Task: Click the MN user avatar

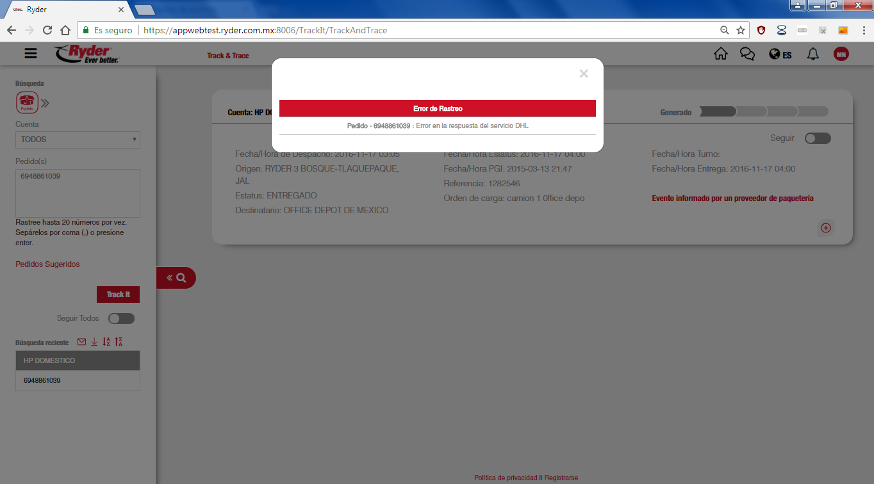Action: pyautogui.click(x=841, y=54)
